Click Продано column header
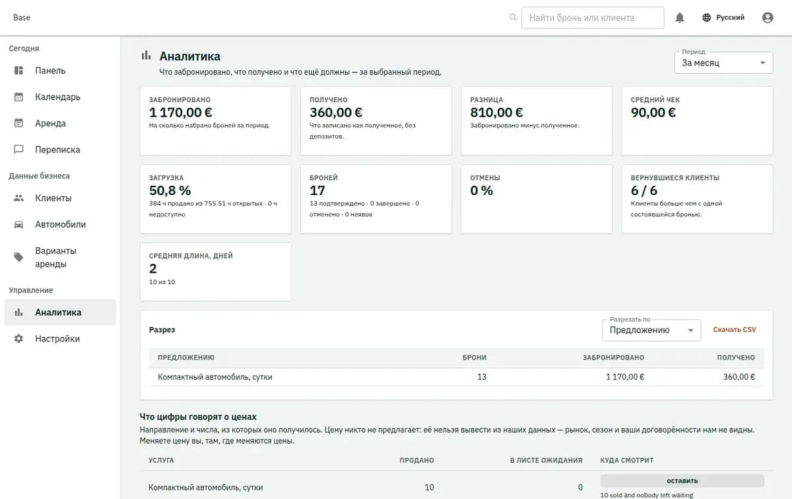This screenshot has height=499, width=792. 416,460
